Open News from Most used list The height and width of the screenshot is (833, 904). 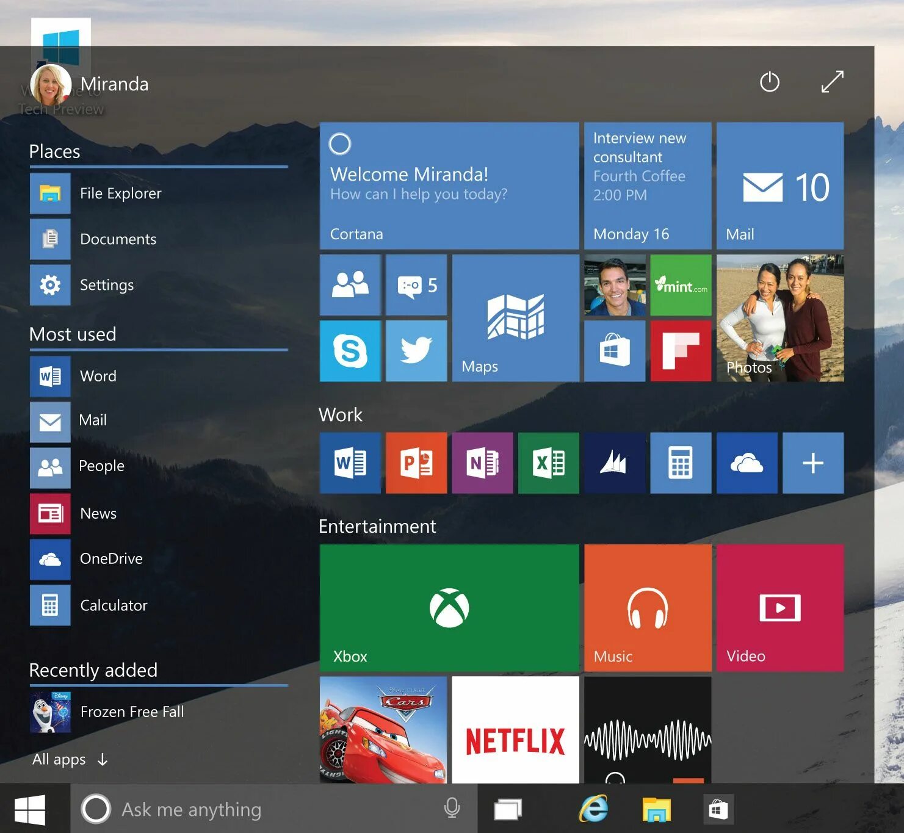pos(159,514)
